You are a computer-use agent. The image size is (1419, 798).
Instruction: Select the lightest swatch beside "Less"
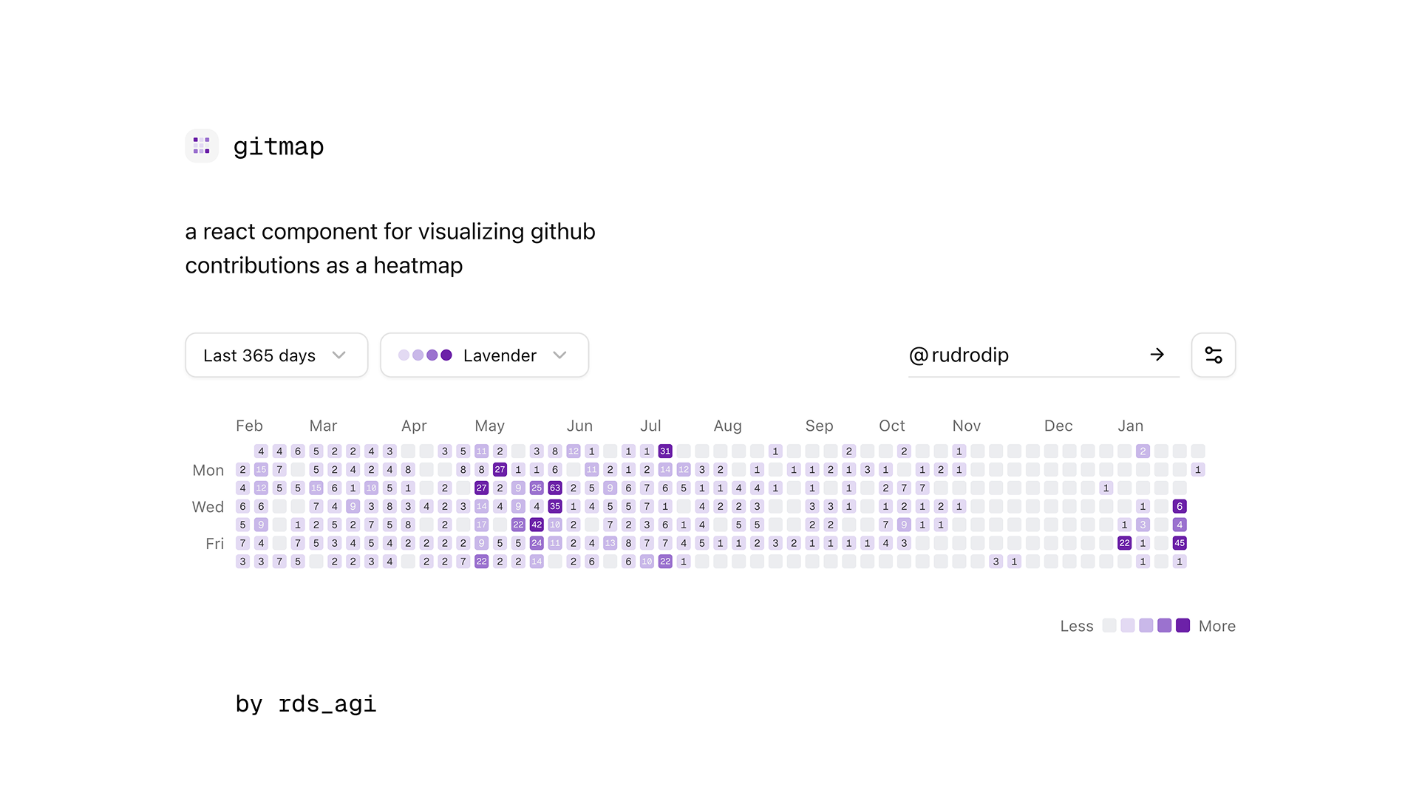coord(1109,625)
